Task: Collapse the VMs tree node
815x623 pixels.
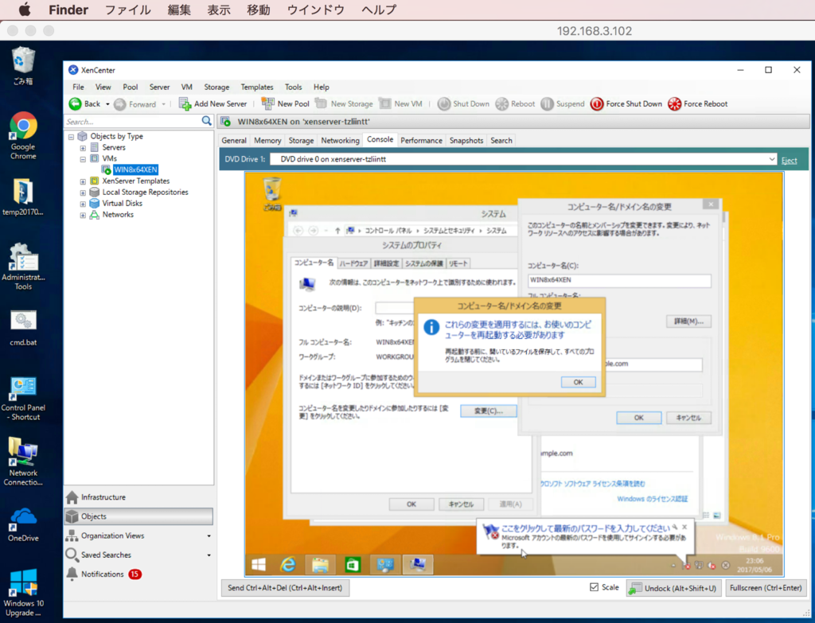Action: pyautogui.click(x=83, y=159)
